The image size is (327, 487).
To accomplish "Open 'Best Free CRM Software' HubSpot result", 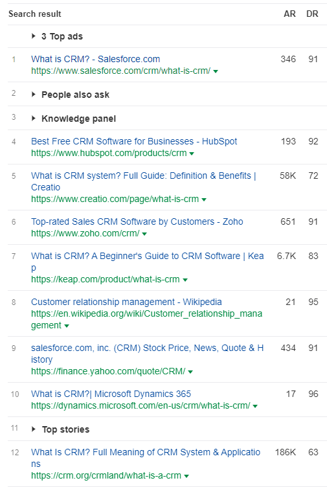I will (x=134, y=141).
